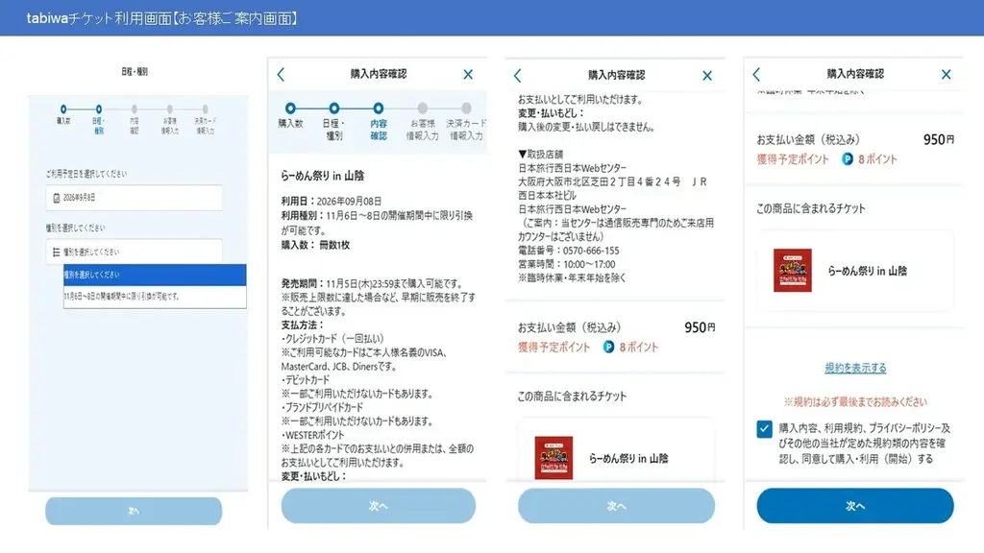984x553 pixels.
Task: Close the third purchase confirmation panel
Action: [707, 76]
